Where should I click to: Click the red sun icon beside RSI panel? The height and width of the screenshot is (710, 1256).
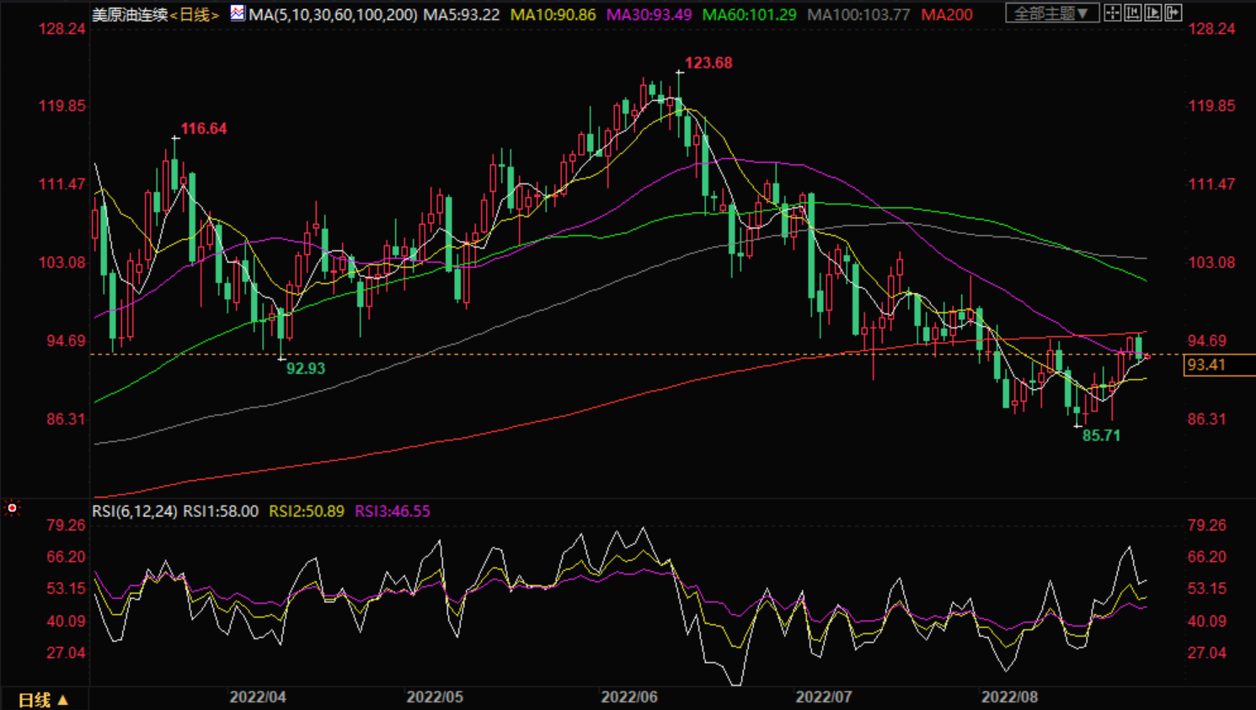pos(12,508)
